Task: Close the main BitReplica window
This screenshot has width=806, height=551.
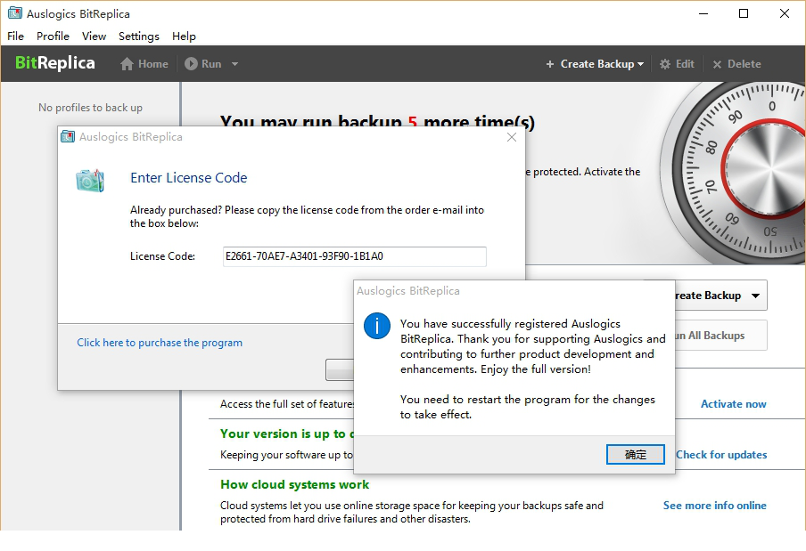Action: click(x=785, y=14)
